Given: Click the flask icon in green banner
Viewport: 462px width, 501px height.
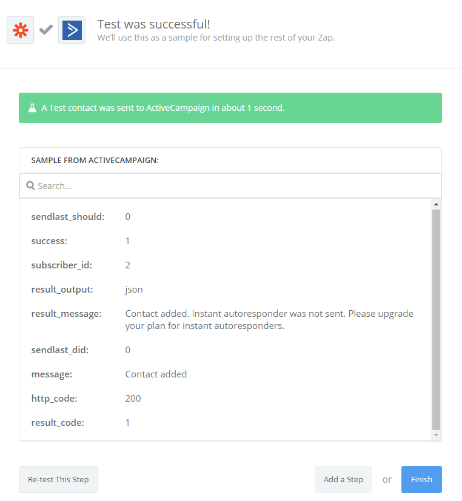Looking at the screenshot, I should click(x=32, y=108).
